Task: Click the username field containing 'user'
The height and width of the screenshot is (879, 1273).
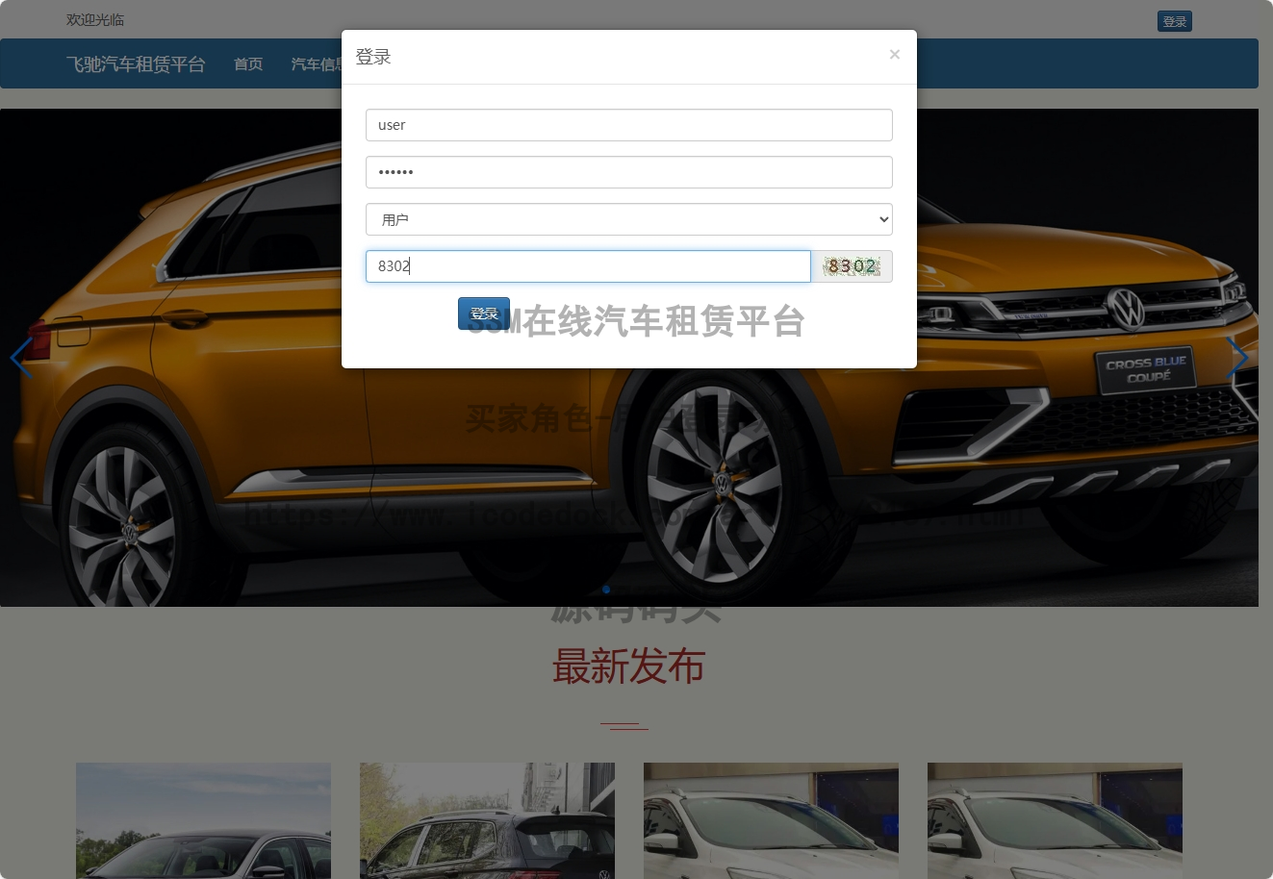Action: click(629, 125)
